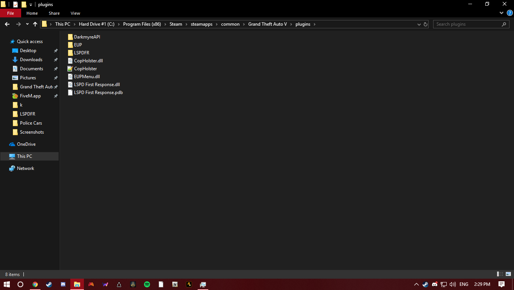Open Spotify from the taskbar
514x290 pixels.
click(x=147, y=284)
